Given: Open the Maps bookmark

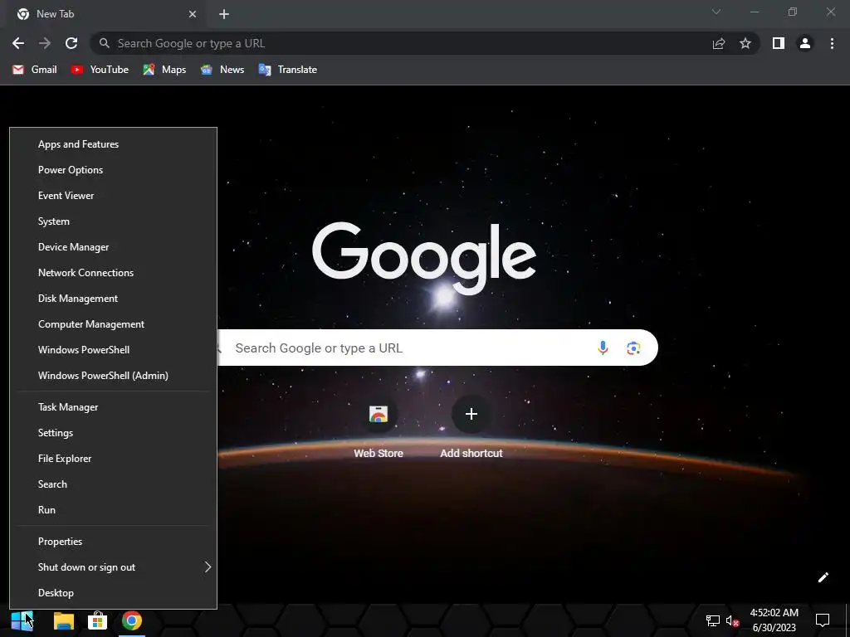Looking at the screenshot, I should (x=164, y=70).
